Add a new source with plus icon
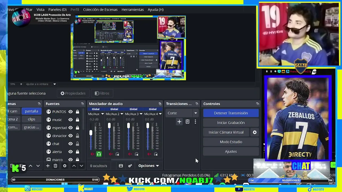This screenshot has height=192, width=342. 48,166
